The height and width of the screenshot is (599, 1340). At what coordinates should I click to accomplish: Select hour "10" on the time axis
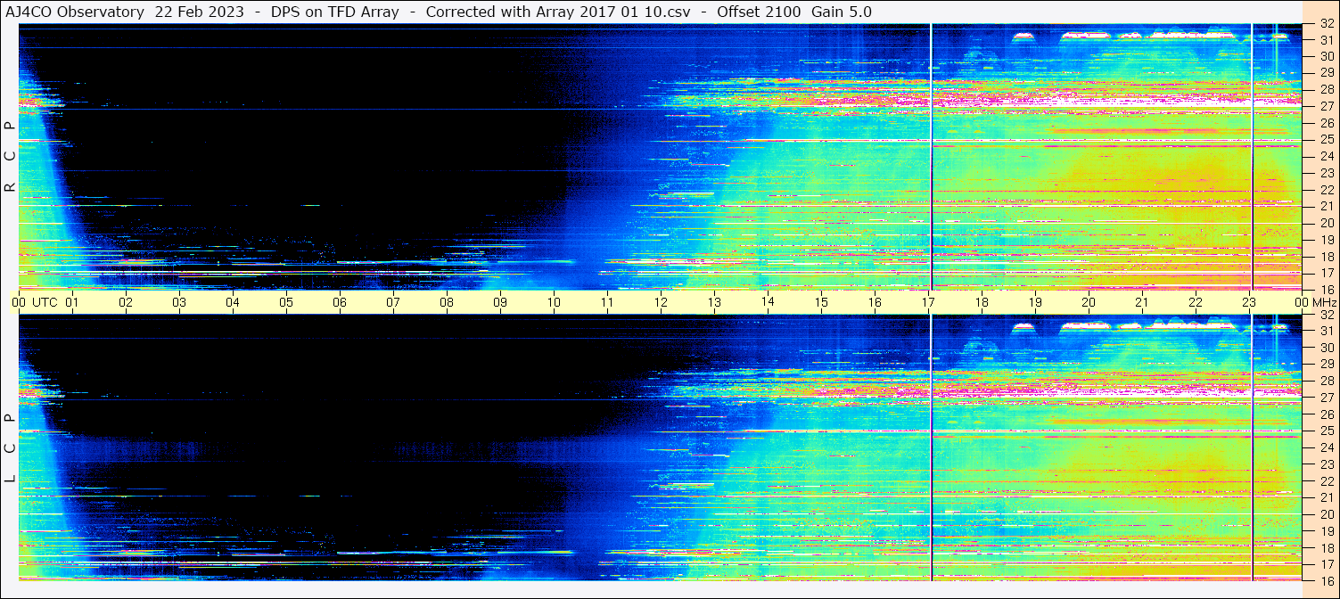[x=554, y=302]
